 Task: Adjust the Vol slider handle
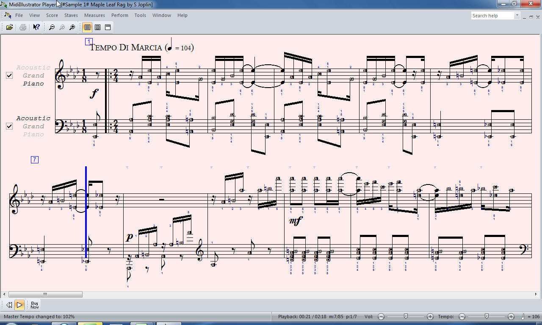(x=406, y=316)
